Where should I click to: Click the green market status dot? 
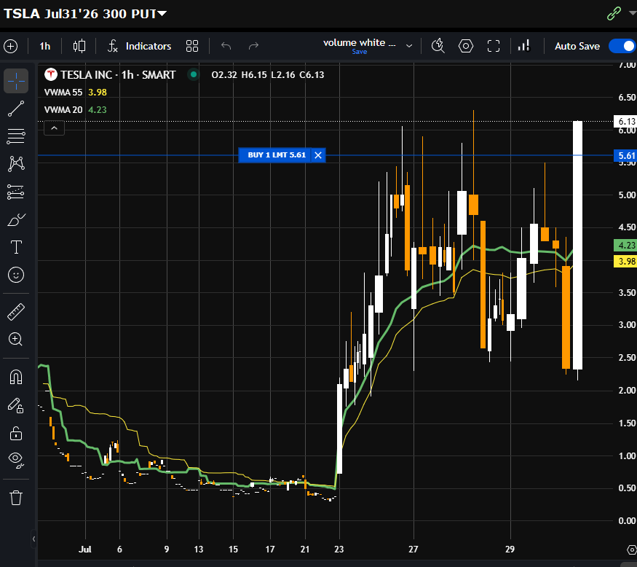[x=194, y=74]
